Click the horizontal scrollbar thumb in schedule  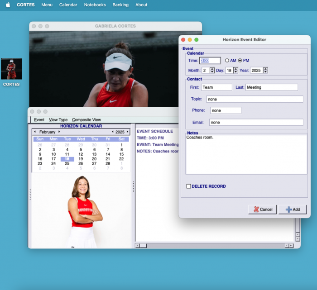[x=143, y=246]
